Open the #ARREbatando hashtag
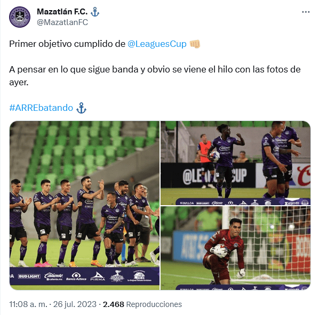The image size is (319, 315). (41, 108)
